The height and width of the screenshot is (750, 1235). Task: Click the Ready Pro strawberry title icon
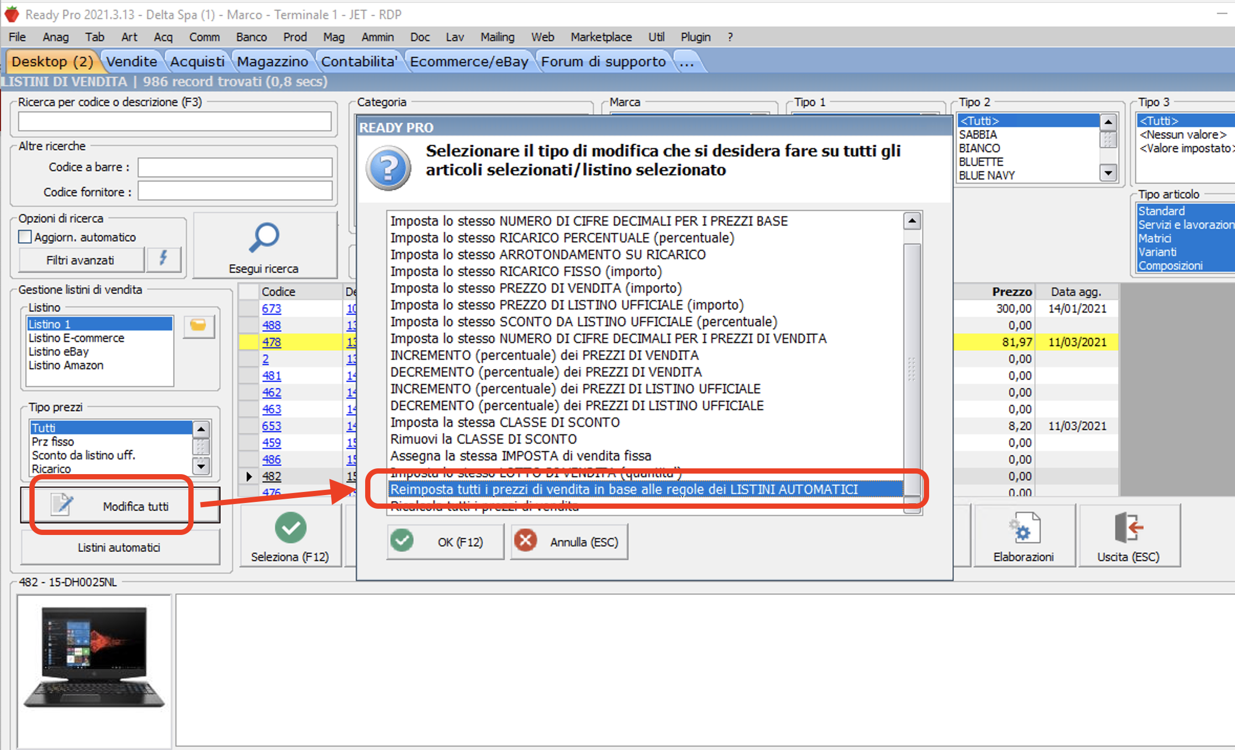coord(12,14)
